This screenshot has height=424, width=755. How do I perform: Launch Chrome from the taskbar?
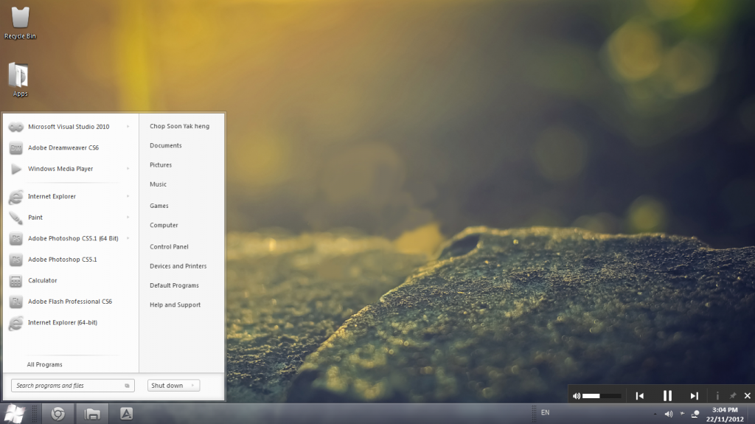(58, 414)
